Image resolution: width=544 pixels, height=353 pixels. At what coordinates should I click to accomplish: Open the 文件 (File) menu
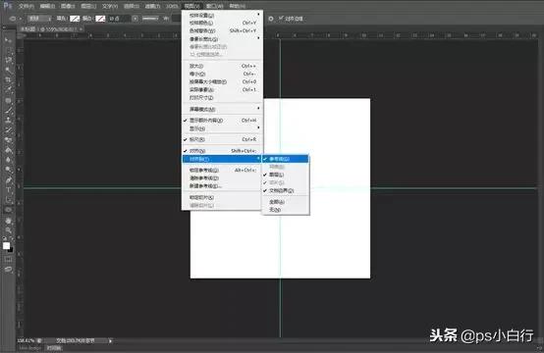(27, 6)
